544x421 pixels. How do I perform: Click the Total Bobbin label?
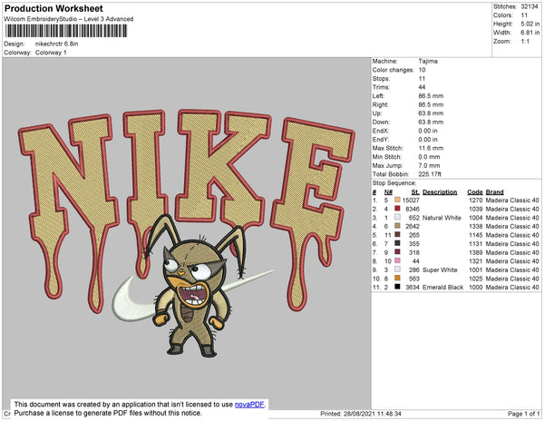point(391,174)
